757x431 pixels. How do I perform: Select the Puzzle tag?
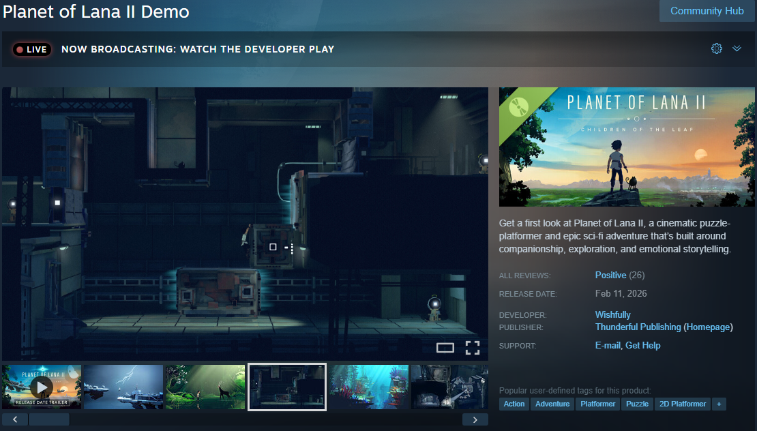click(637, 404)
